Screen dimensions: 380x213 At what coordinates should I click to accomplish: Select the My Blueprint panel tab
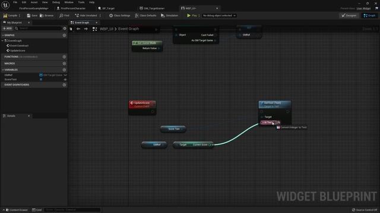(x=14, y=22)
